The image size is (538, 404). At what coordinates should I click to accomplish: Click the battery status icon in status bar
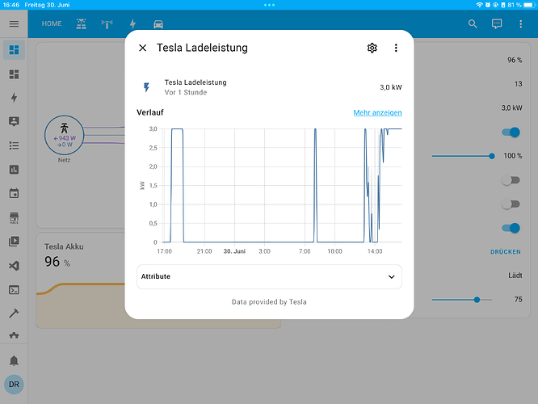(529, 5)
